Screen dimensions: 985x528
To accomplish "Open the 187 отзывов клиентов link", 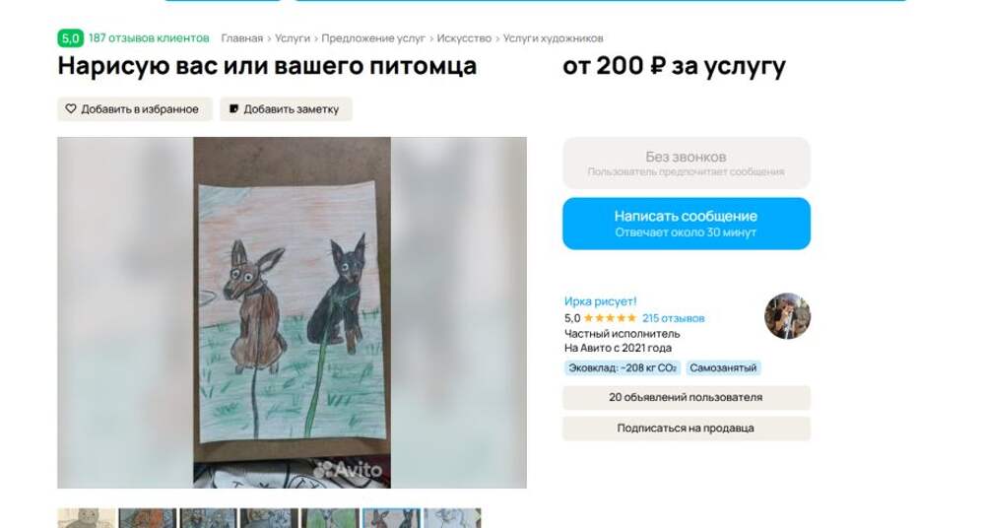I will (149, 38).
